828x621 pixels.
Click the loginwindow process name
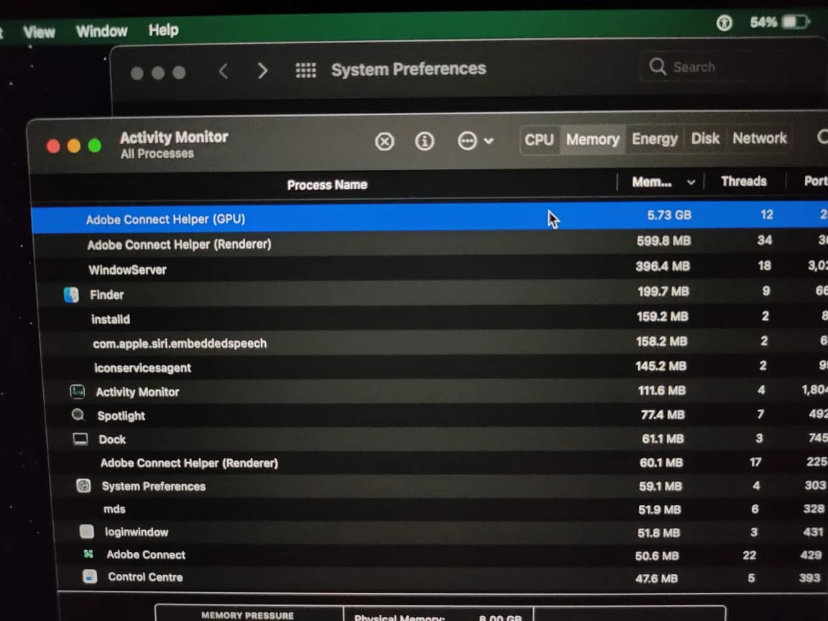click(137, 533)
